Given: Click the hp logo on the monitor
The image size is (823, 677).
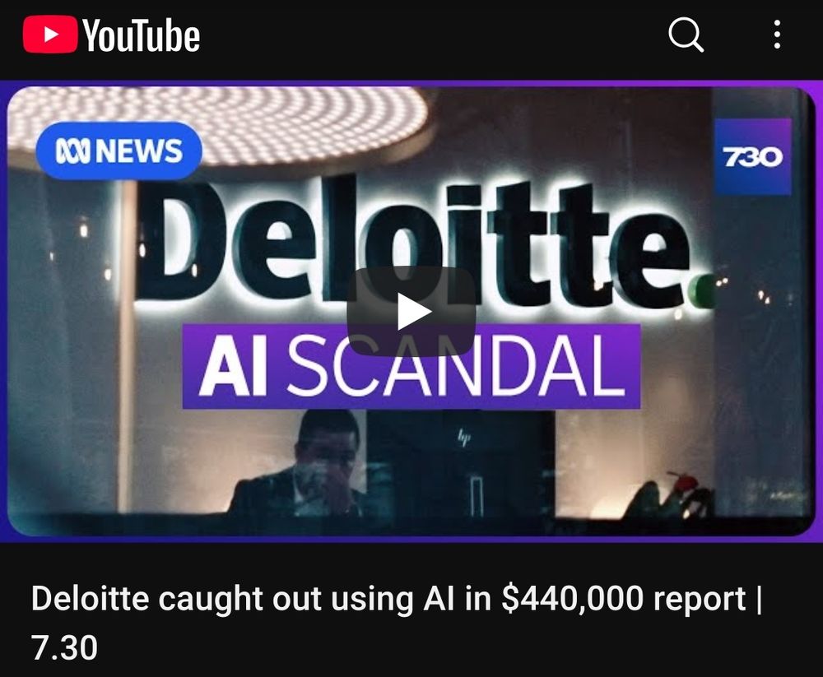Looking at the screenshot, I should coord(464,437).
